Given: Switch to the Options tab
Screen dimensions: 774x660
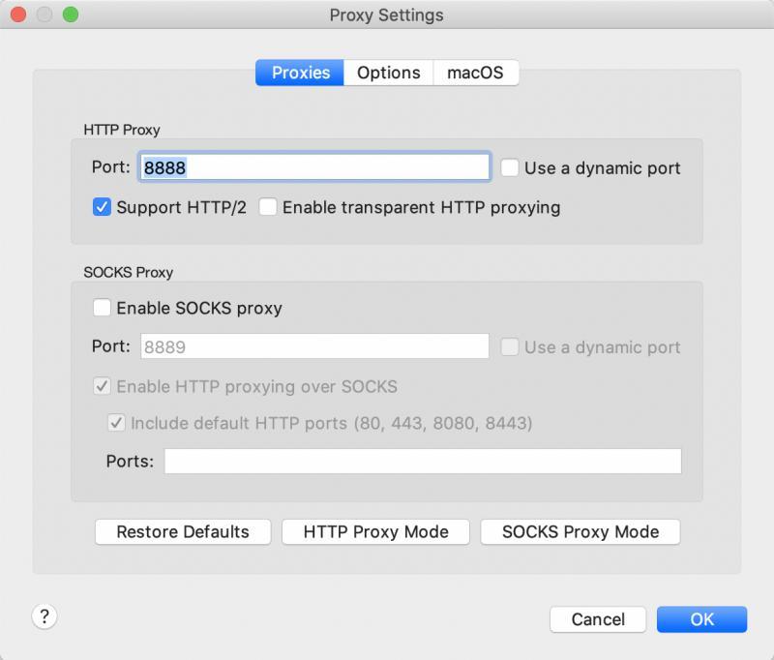Looking at the screenshot, I should pyautogui.click(x=389, y=73).
